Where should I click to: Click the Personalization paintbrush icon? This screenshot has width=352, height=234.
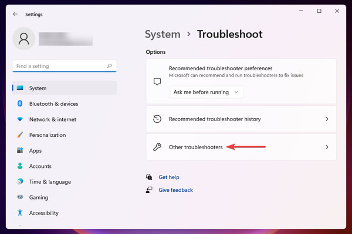click(20, 135)
